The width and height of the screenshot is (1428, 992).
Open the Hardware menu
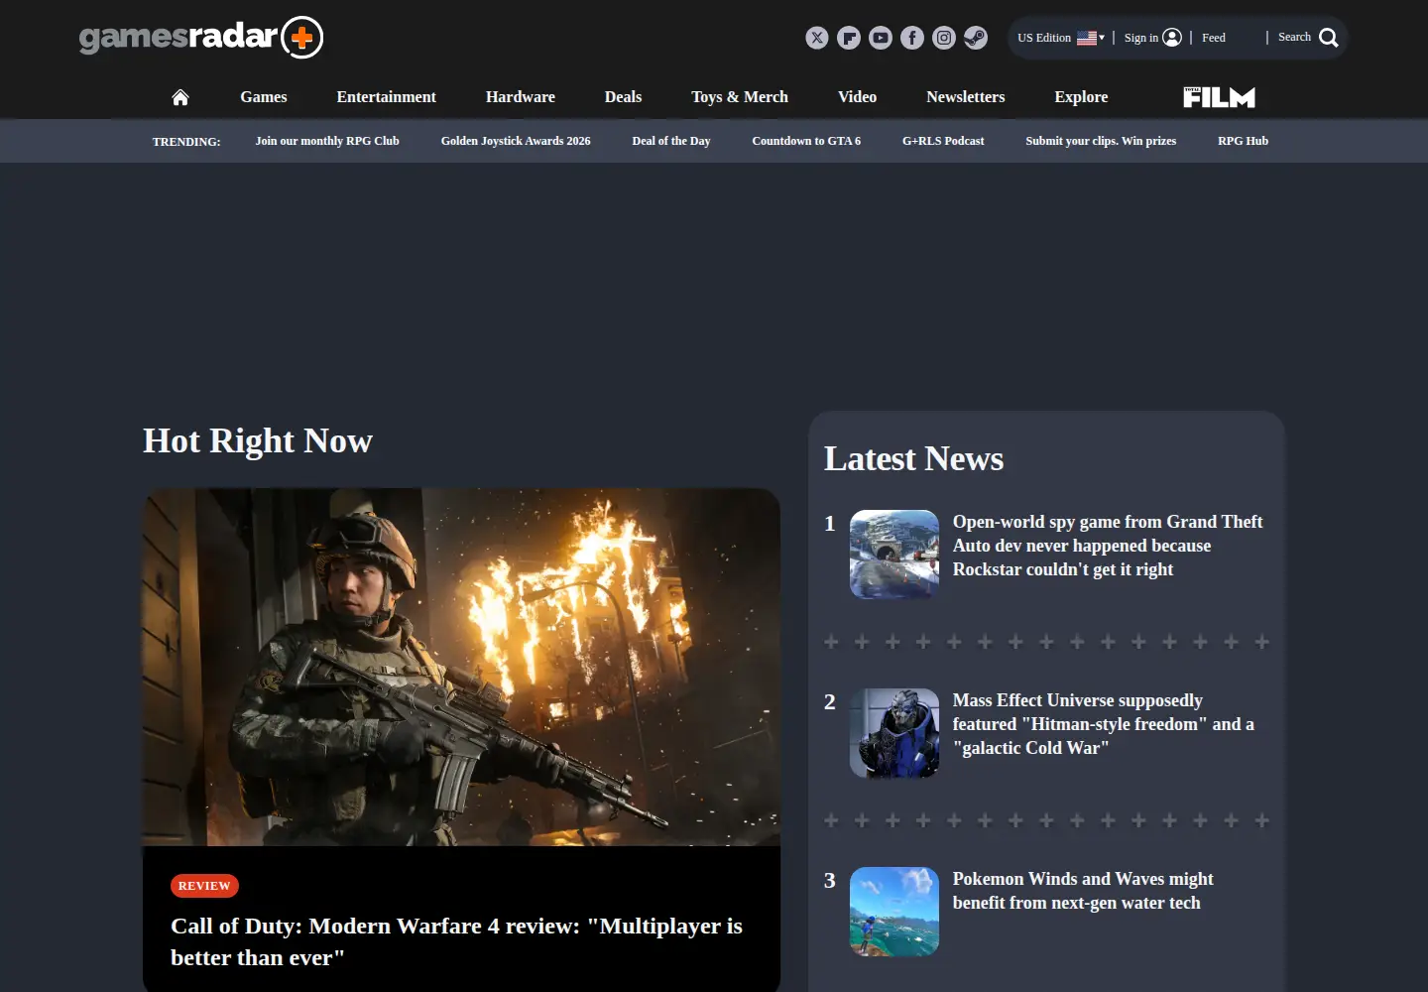pyautogui.click(x=521, y=97)
